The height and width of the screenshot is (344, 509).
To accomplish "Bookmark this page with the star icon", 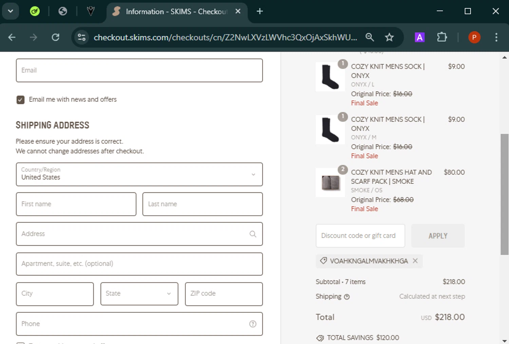I will 389,37.
